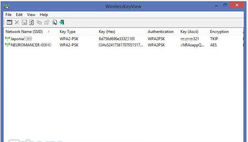
Task: Click the Refresh toolbar icon
Action: (x=31, y=22)
